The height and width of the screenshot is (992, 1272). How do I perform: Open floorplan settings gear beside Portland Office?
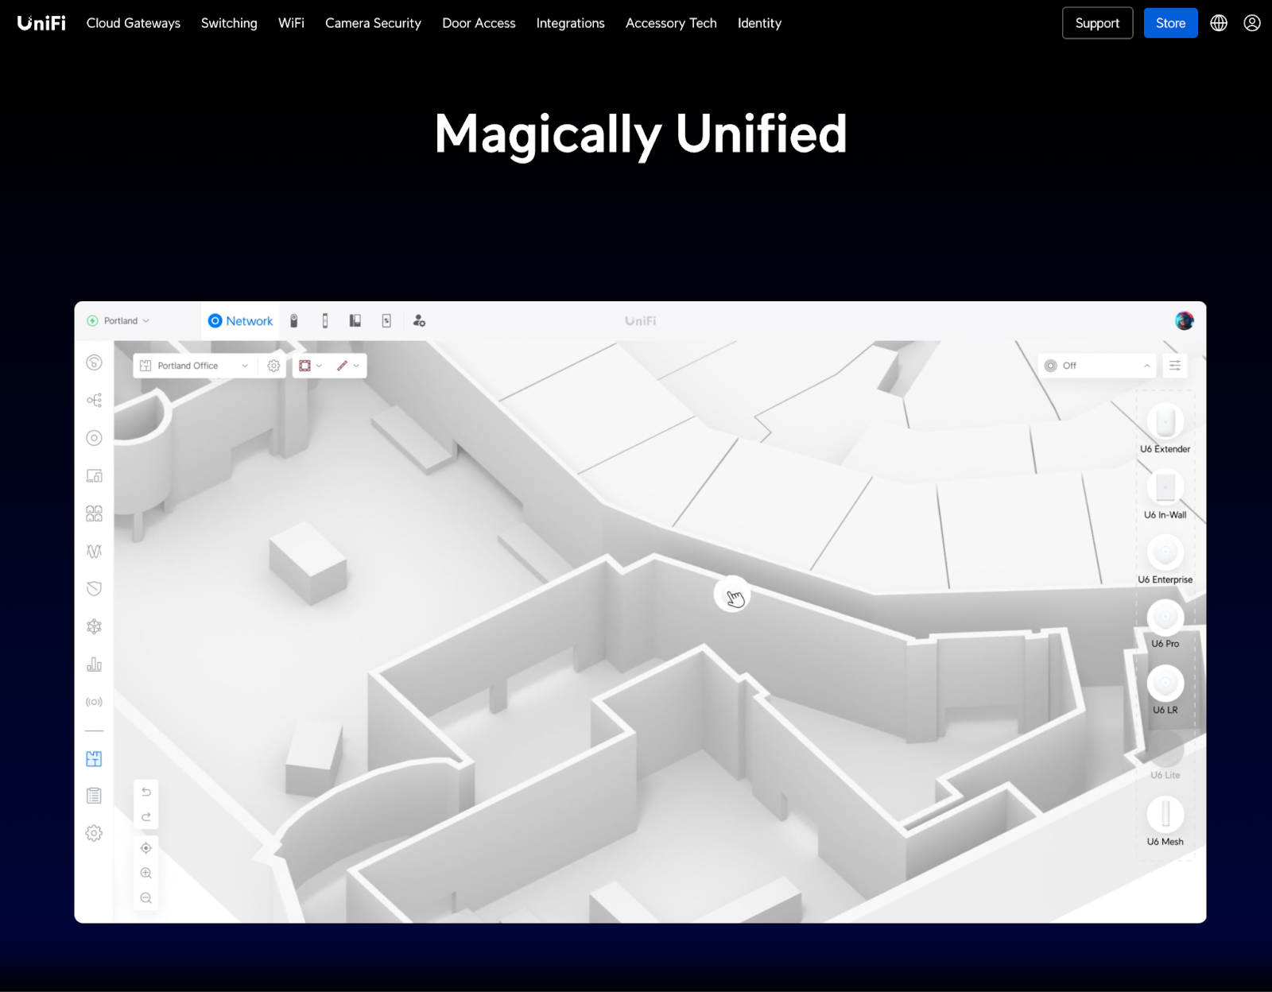273,366
